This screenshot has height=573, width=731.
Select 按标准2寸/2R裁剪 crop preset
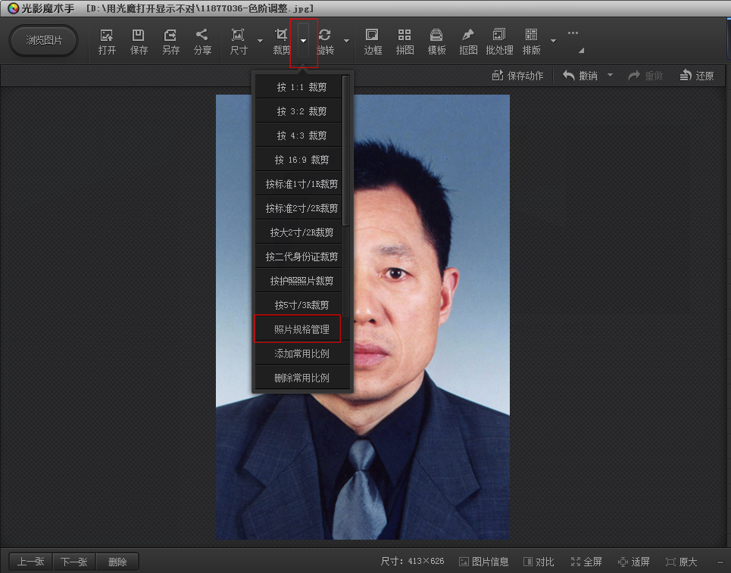(298, 208)
